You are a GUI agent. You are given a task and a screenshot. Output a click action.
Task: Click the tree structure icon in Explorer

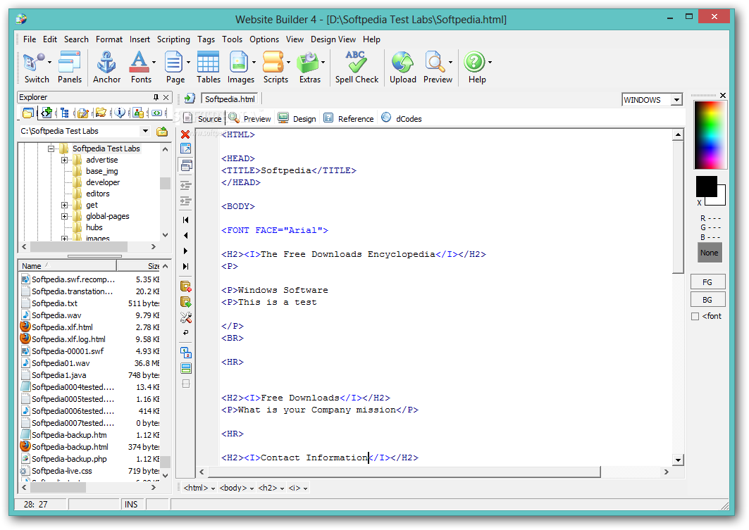tap(65, 113)
